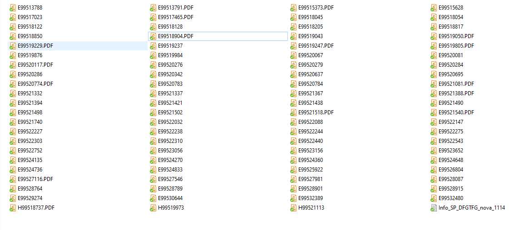Select the H99518737.PDF file icon
519x230 pixels.
pos(13,208)
